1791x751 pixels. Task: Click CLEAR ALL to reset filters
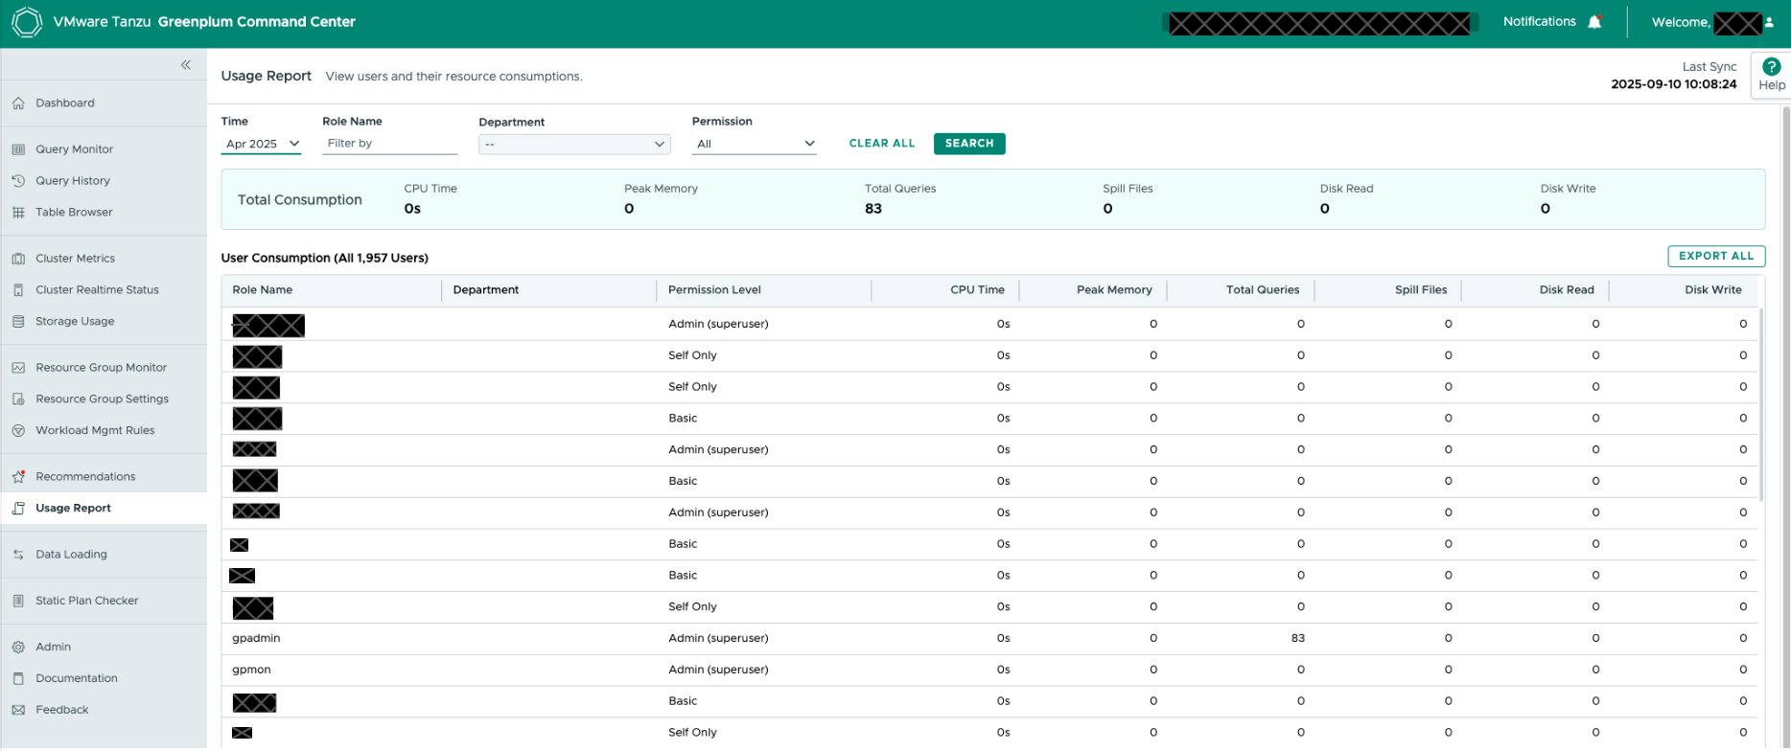click(881, 144)
